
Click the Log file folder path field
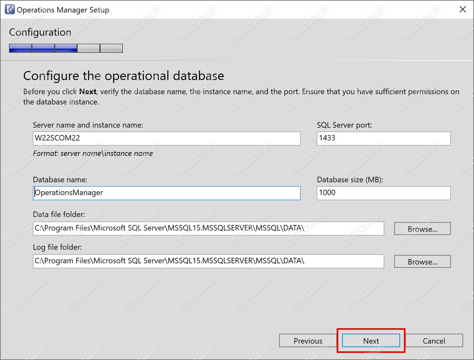click(x=208, y=261)
